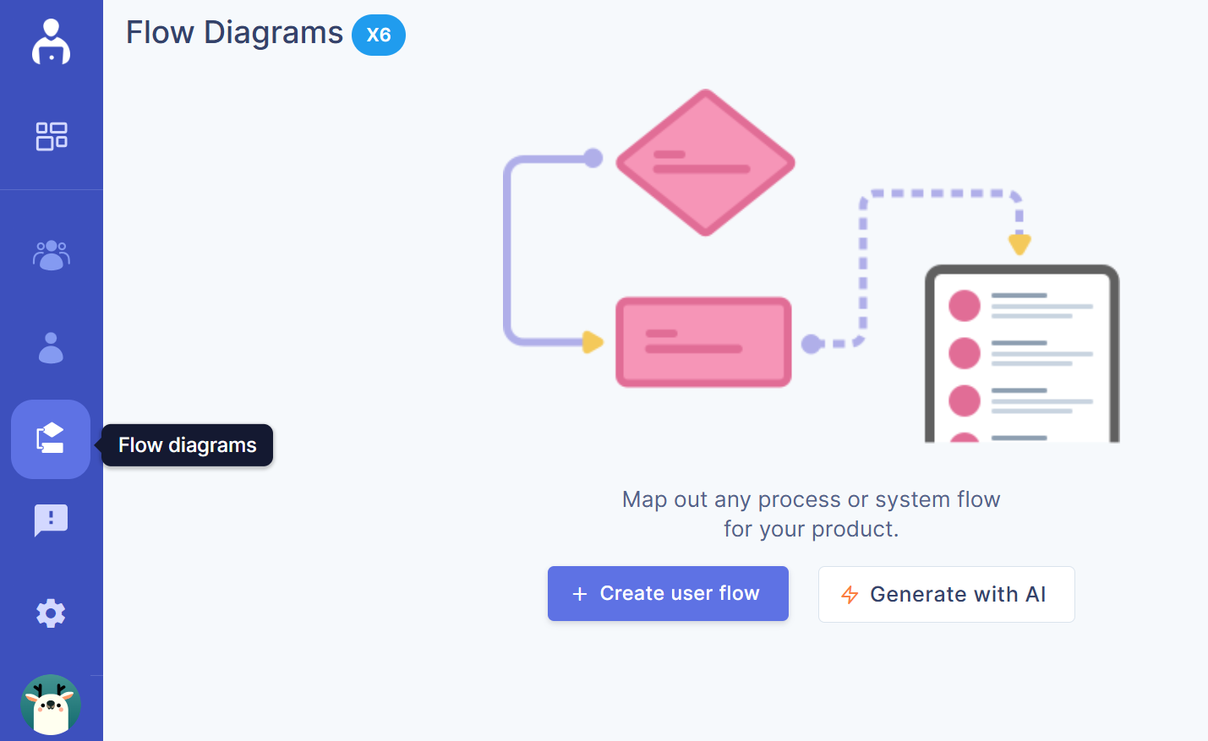1208x741 pixels.
Task: Click the single user icon in the sidebar
Action: point(51,348)
